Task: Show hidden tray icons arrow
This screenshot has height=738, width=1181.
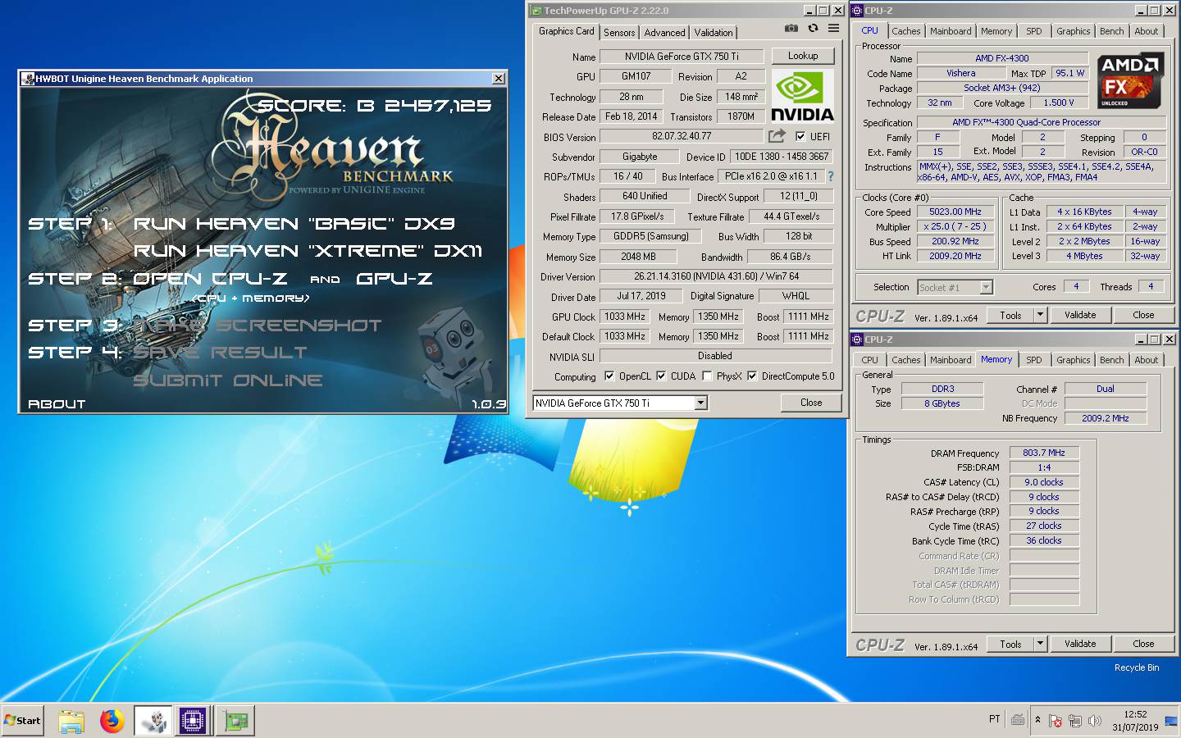Action: 1037,720
